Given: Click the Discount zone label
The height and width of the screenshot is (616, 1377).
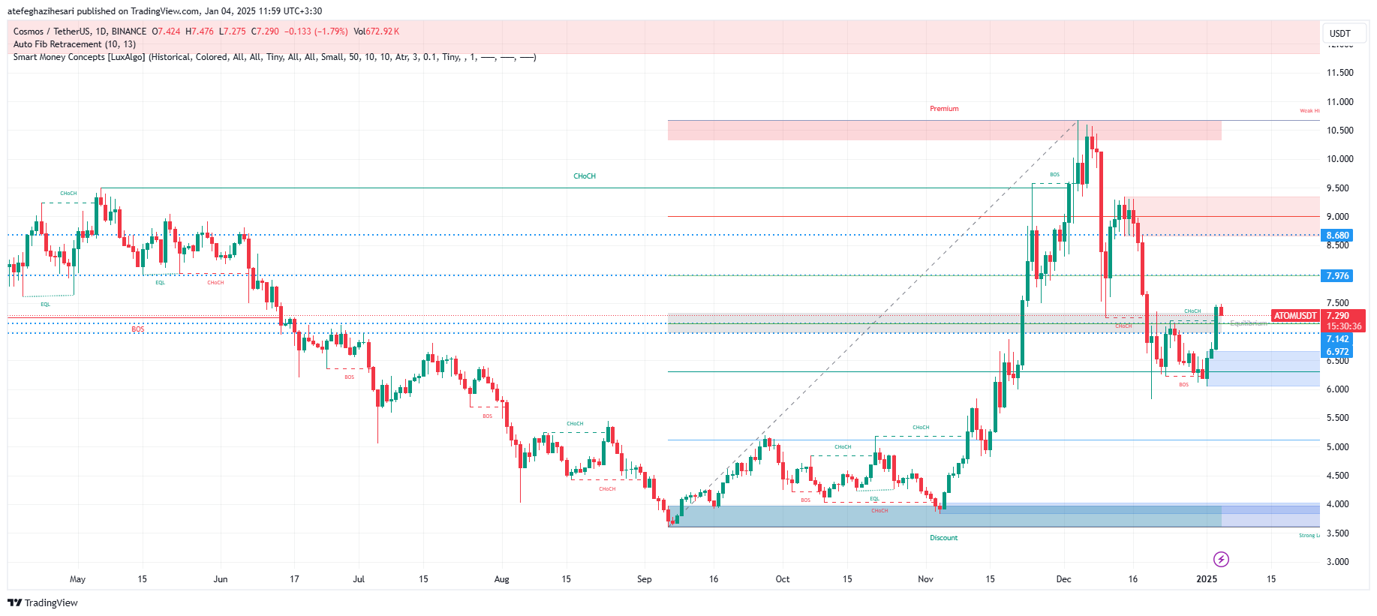Looking at the screenshot, I should tap(944, 538).
